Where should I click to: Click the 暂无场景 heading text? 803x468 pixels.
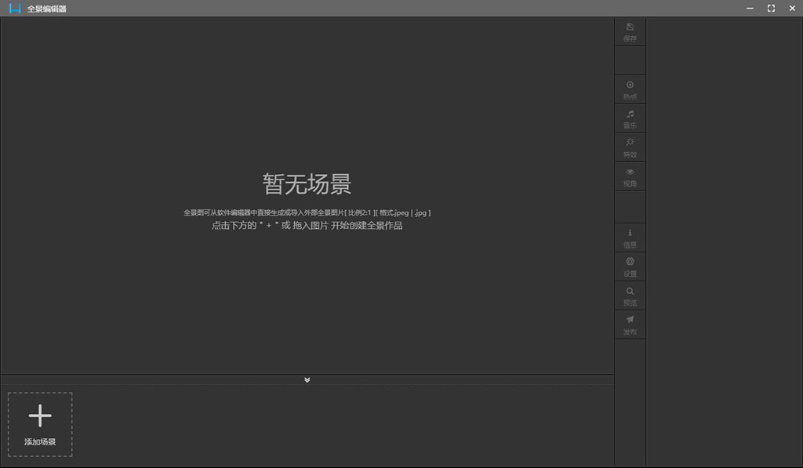tap(307, 183)
